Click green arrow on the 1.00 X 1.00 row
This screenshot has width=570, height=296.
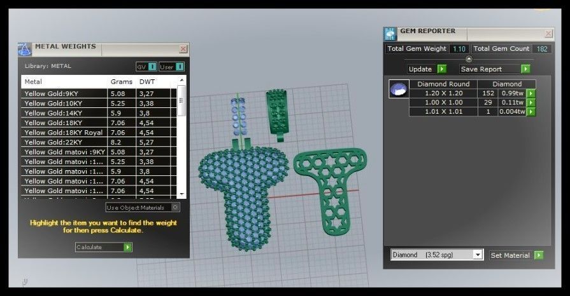click(x=531, y=103)
